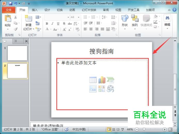Start the slide show from the status bar

(x=123, y=129)
